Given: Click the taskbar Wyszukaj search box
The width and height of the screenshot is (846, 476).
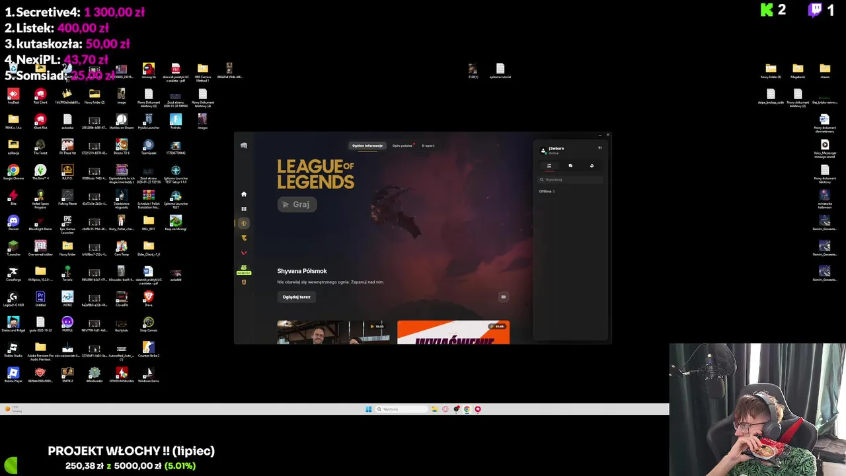Looking at the screenshot, I should point(402,409).
